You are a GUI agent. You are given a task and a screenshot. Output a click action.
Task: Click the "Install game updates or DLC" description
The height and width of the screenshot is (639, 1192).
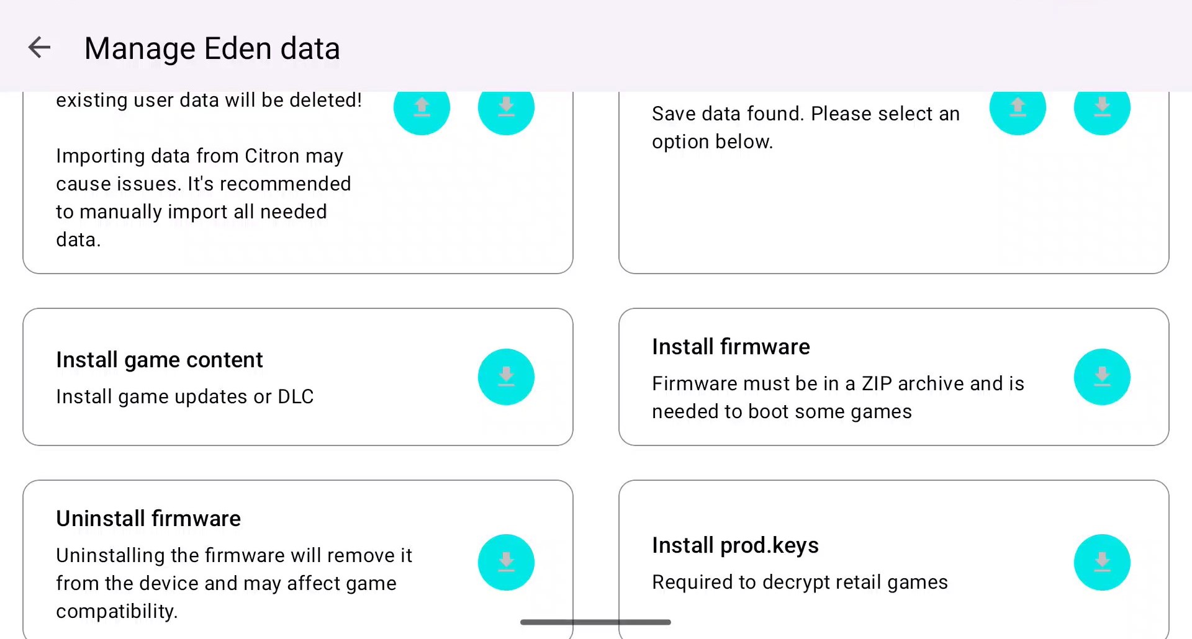185,396
